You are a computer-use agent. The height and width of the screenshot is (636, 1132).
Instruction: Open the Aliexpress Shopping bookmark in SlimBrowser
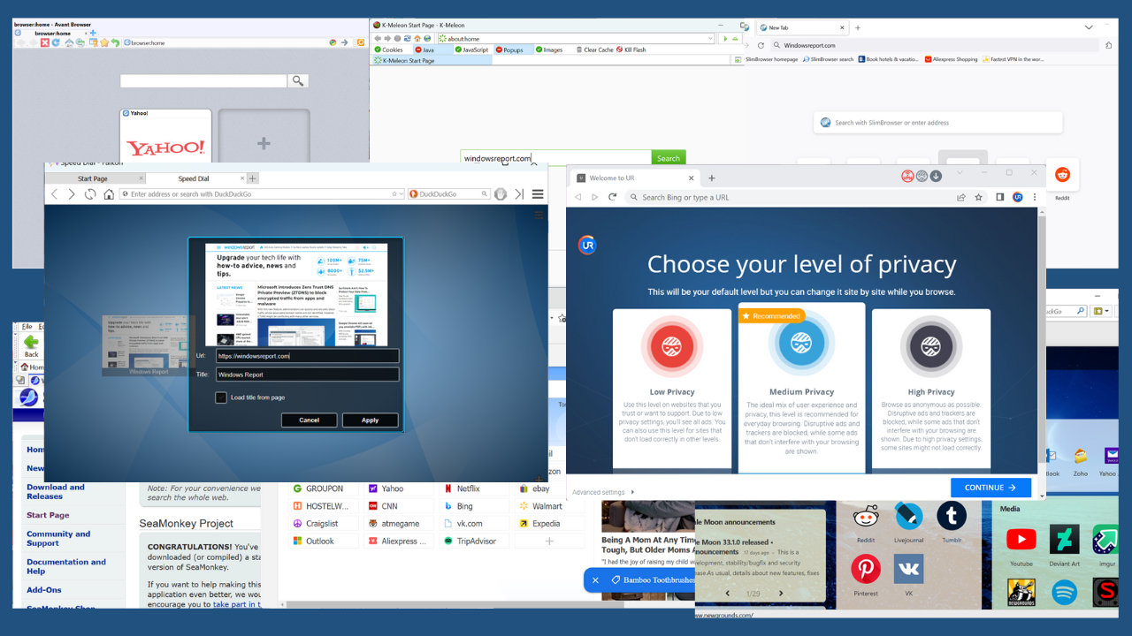[952, 59]
